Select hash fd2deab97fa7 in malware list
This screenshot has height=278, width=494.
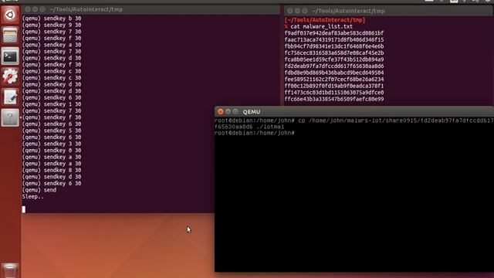click(334, 66)
